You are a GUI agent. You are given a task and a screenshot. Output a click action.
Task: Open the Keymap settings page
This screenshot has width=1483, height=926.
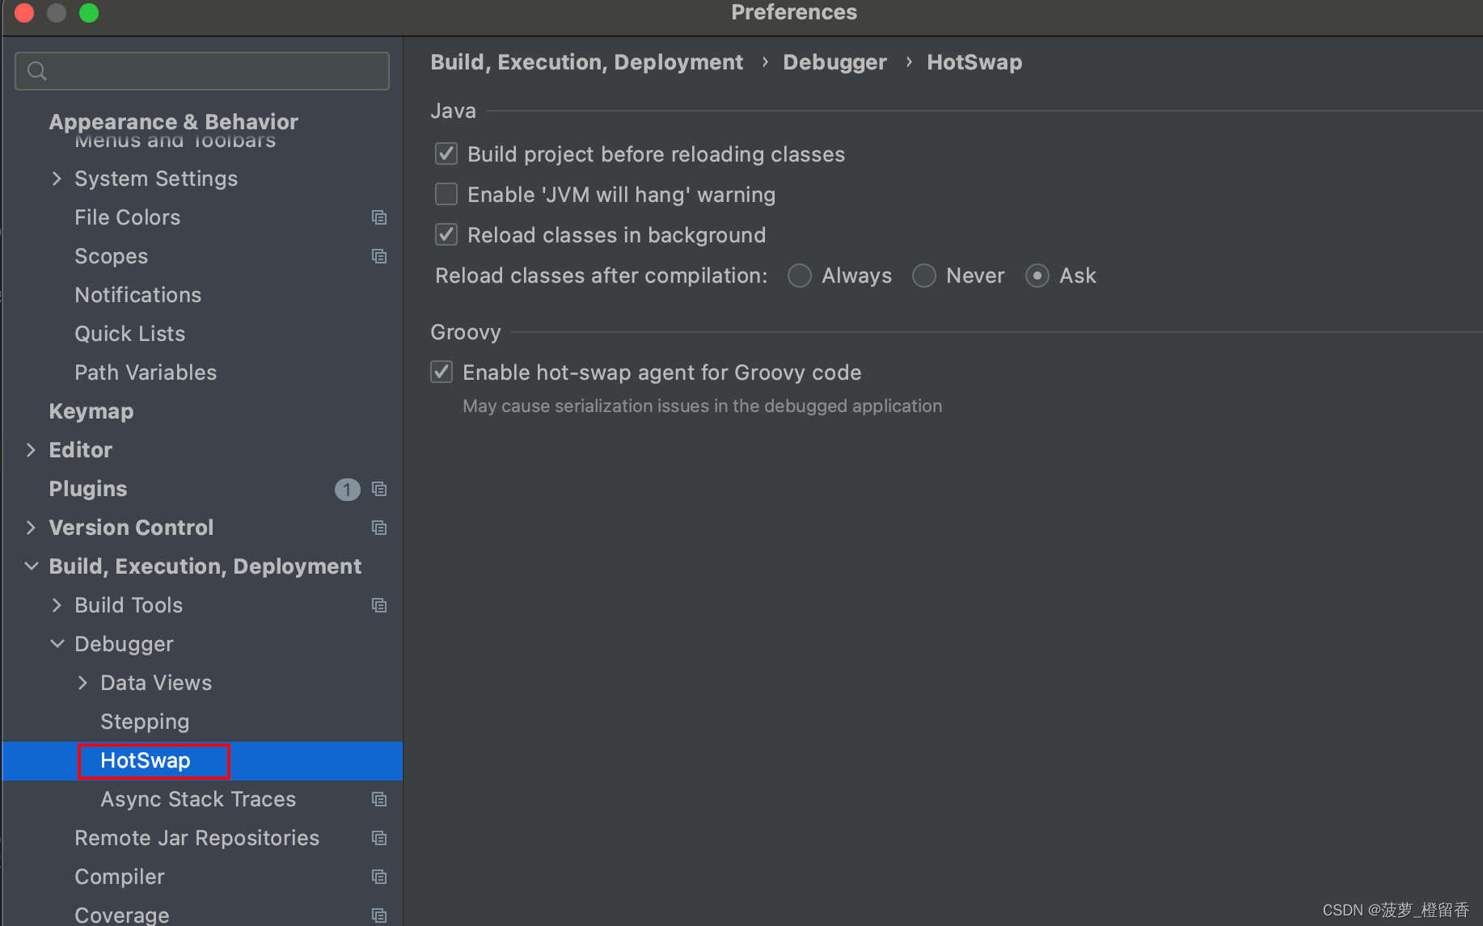(x=91, y=411)
